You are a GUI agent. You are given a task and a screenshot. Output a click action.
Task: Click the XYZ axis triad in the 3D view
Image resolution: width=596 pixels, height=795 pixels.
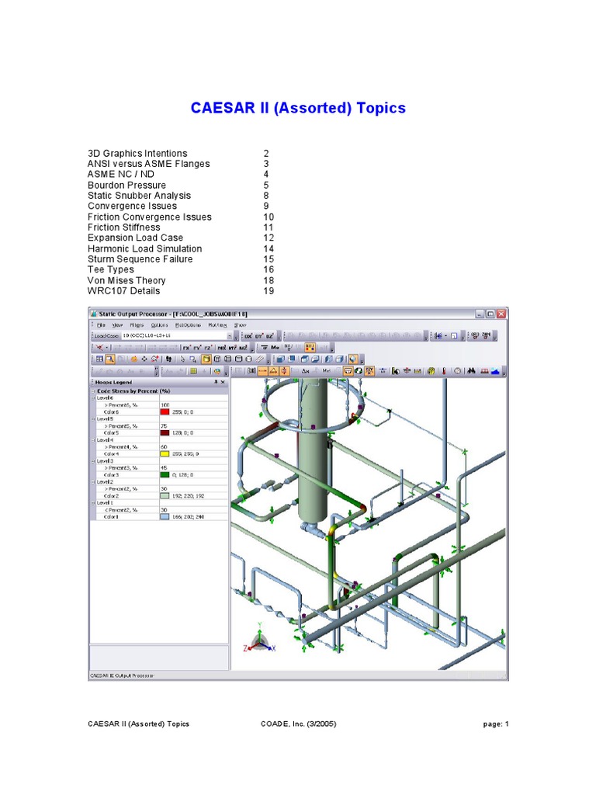[x=259, y=639]
